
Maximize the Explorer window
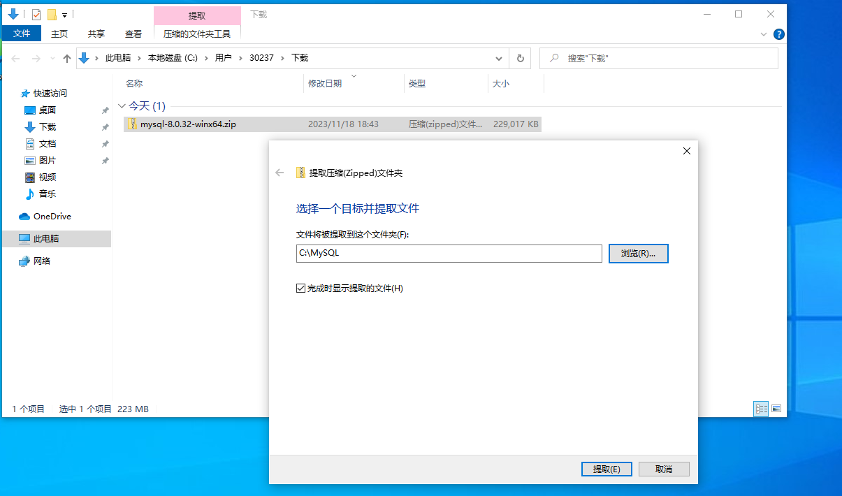tap(739, 14)
